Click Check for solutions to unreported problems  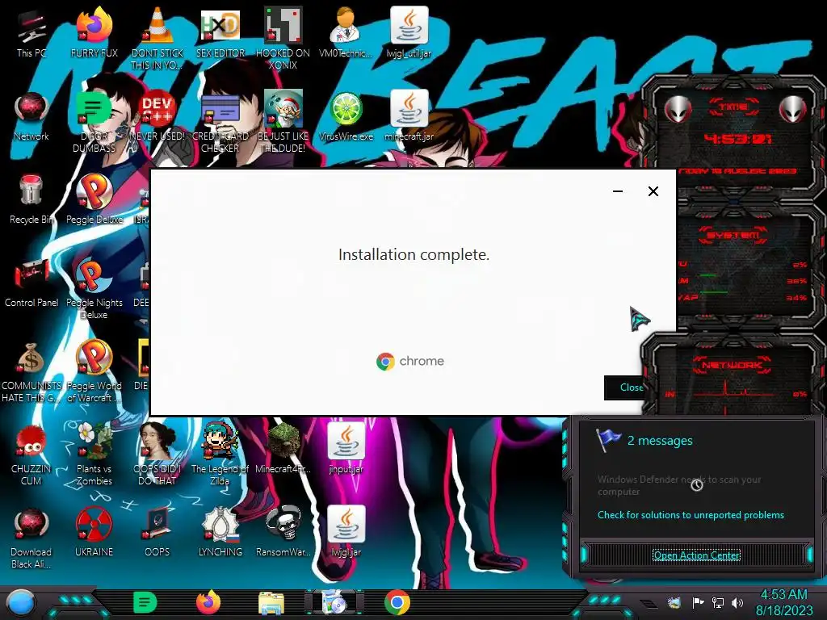click(x=691, y=515)
